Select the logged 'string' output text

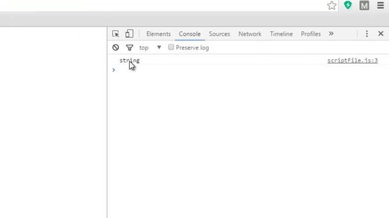[129, 61]
